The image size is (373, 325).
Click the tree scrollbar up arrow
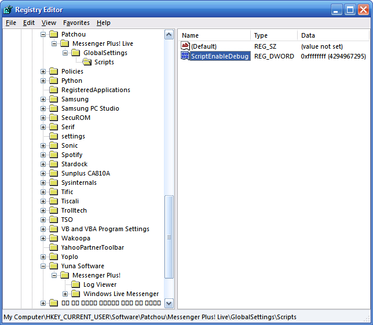pyautogui.click(x=169, y=35)
